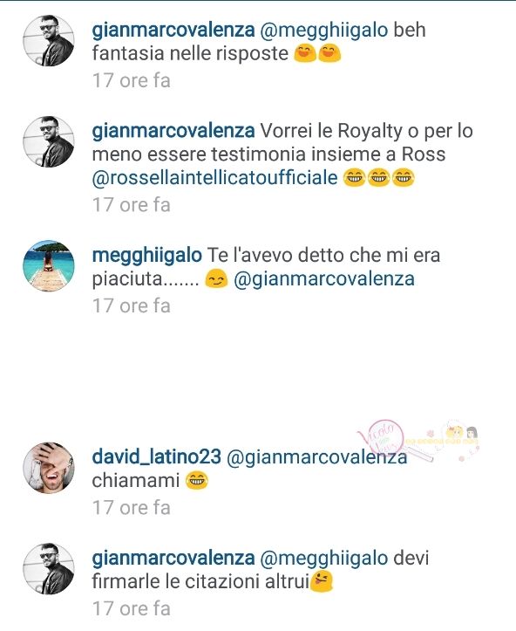Click the smirking emoji in megghiigalo comment
The width and height of the screenshot is (516, 631).
[x=216, y=279]
